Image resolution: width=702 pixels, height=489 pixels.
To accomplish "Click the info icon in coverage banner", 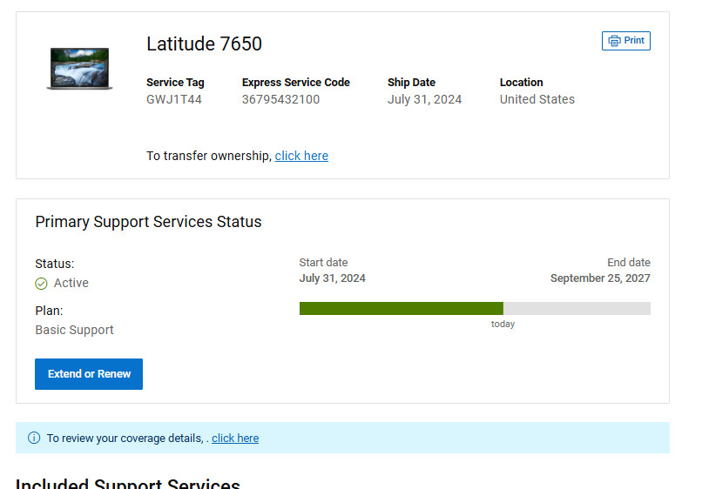I will click(x=34, y=438).
